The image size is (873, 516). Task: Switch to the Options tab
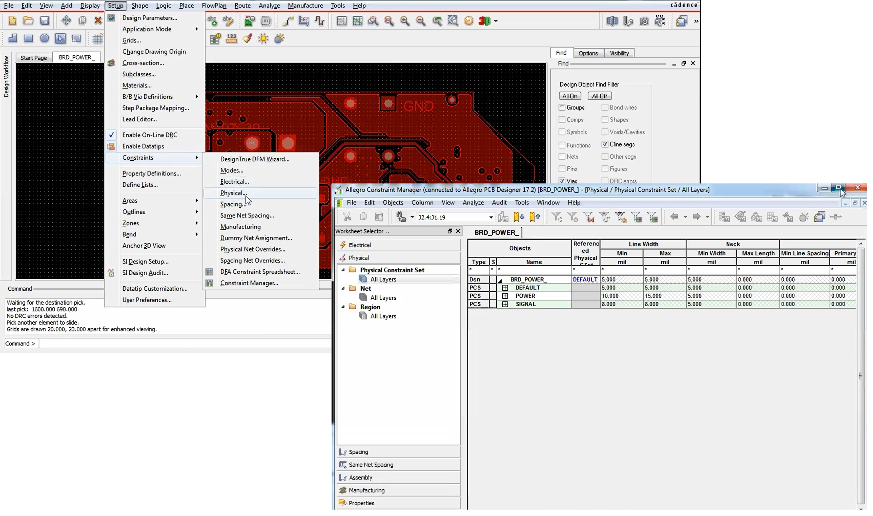[x=588, y=53]
